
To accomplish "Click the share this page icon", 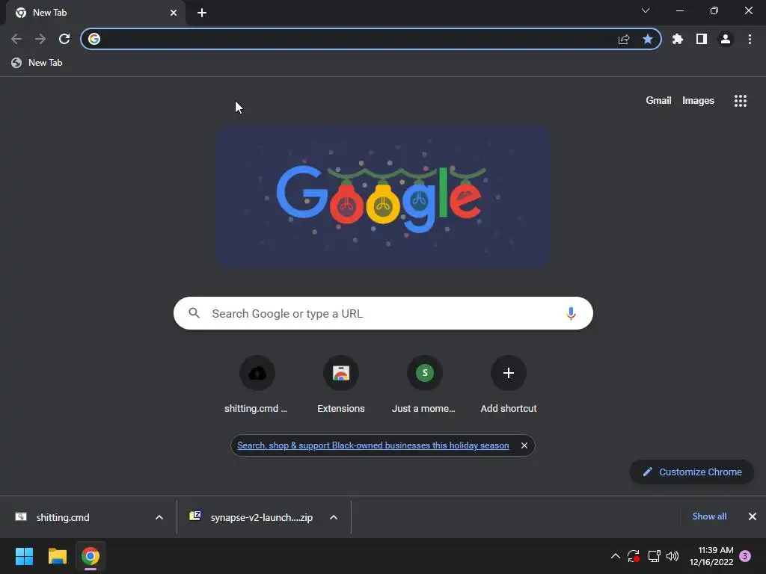I will click(624, 39).
